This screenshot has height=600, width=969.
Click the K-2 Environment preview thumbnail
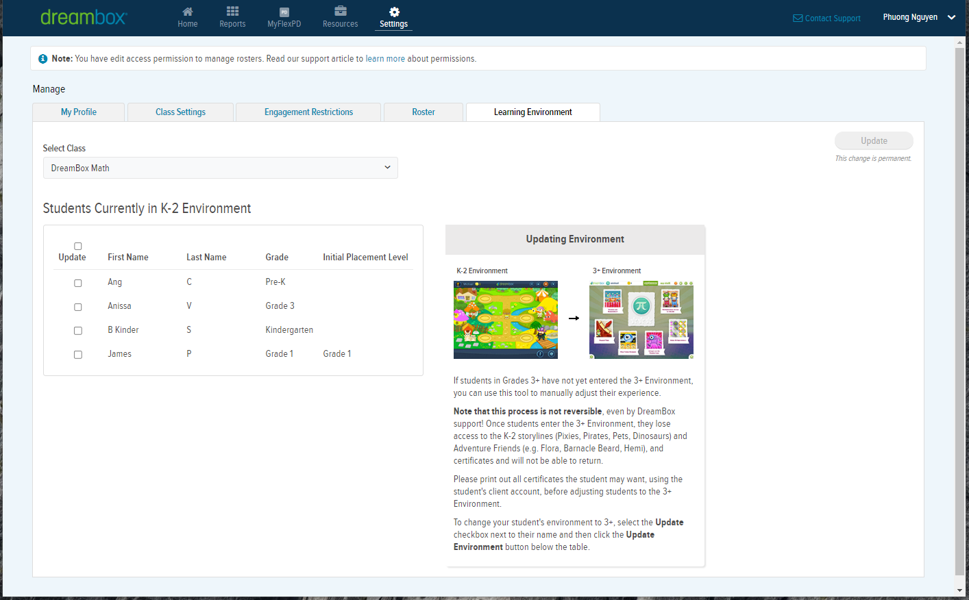[506, 320]
